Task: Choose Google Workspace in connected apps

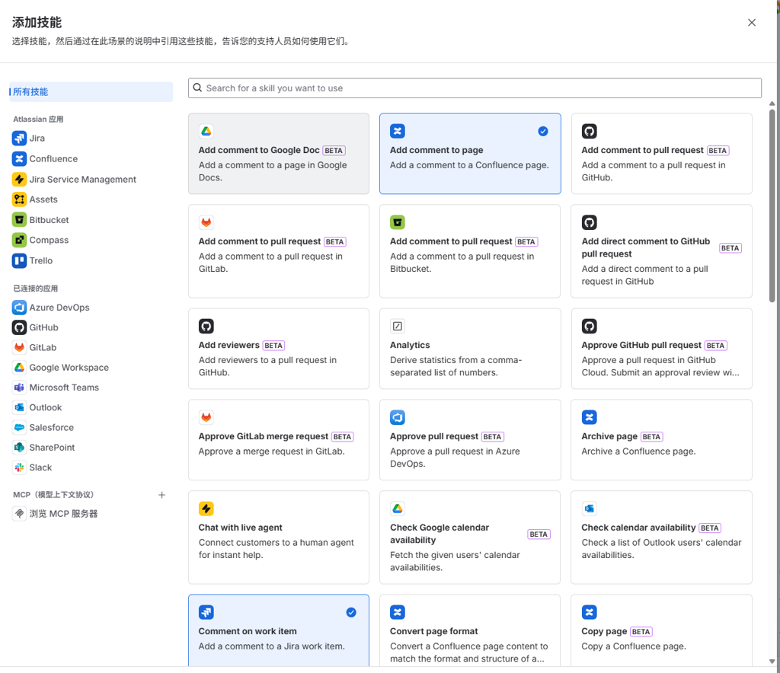Action: (x=69, y=368)
